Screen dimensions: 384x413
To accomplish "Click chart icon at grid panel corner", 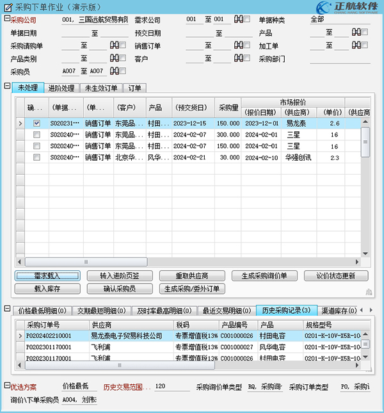I will point(369,292).
